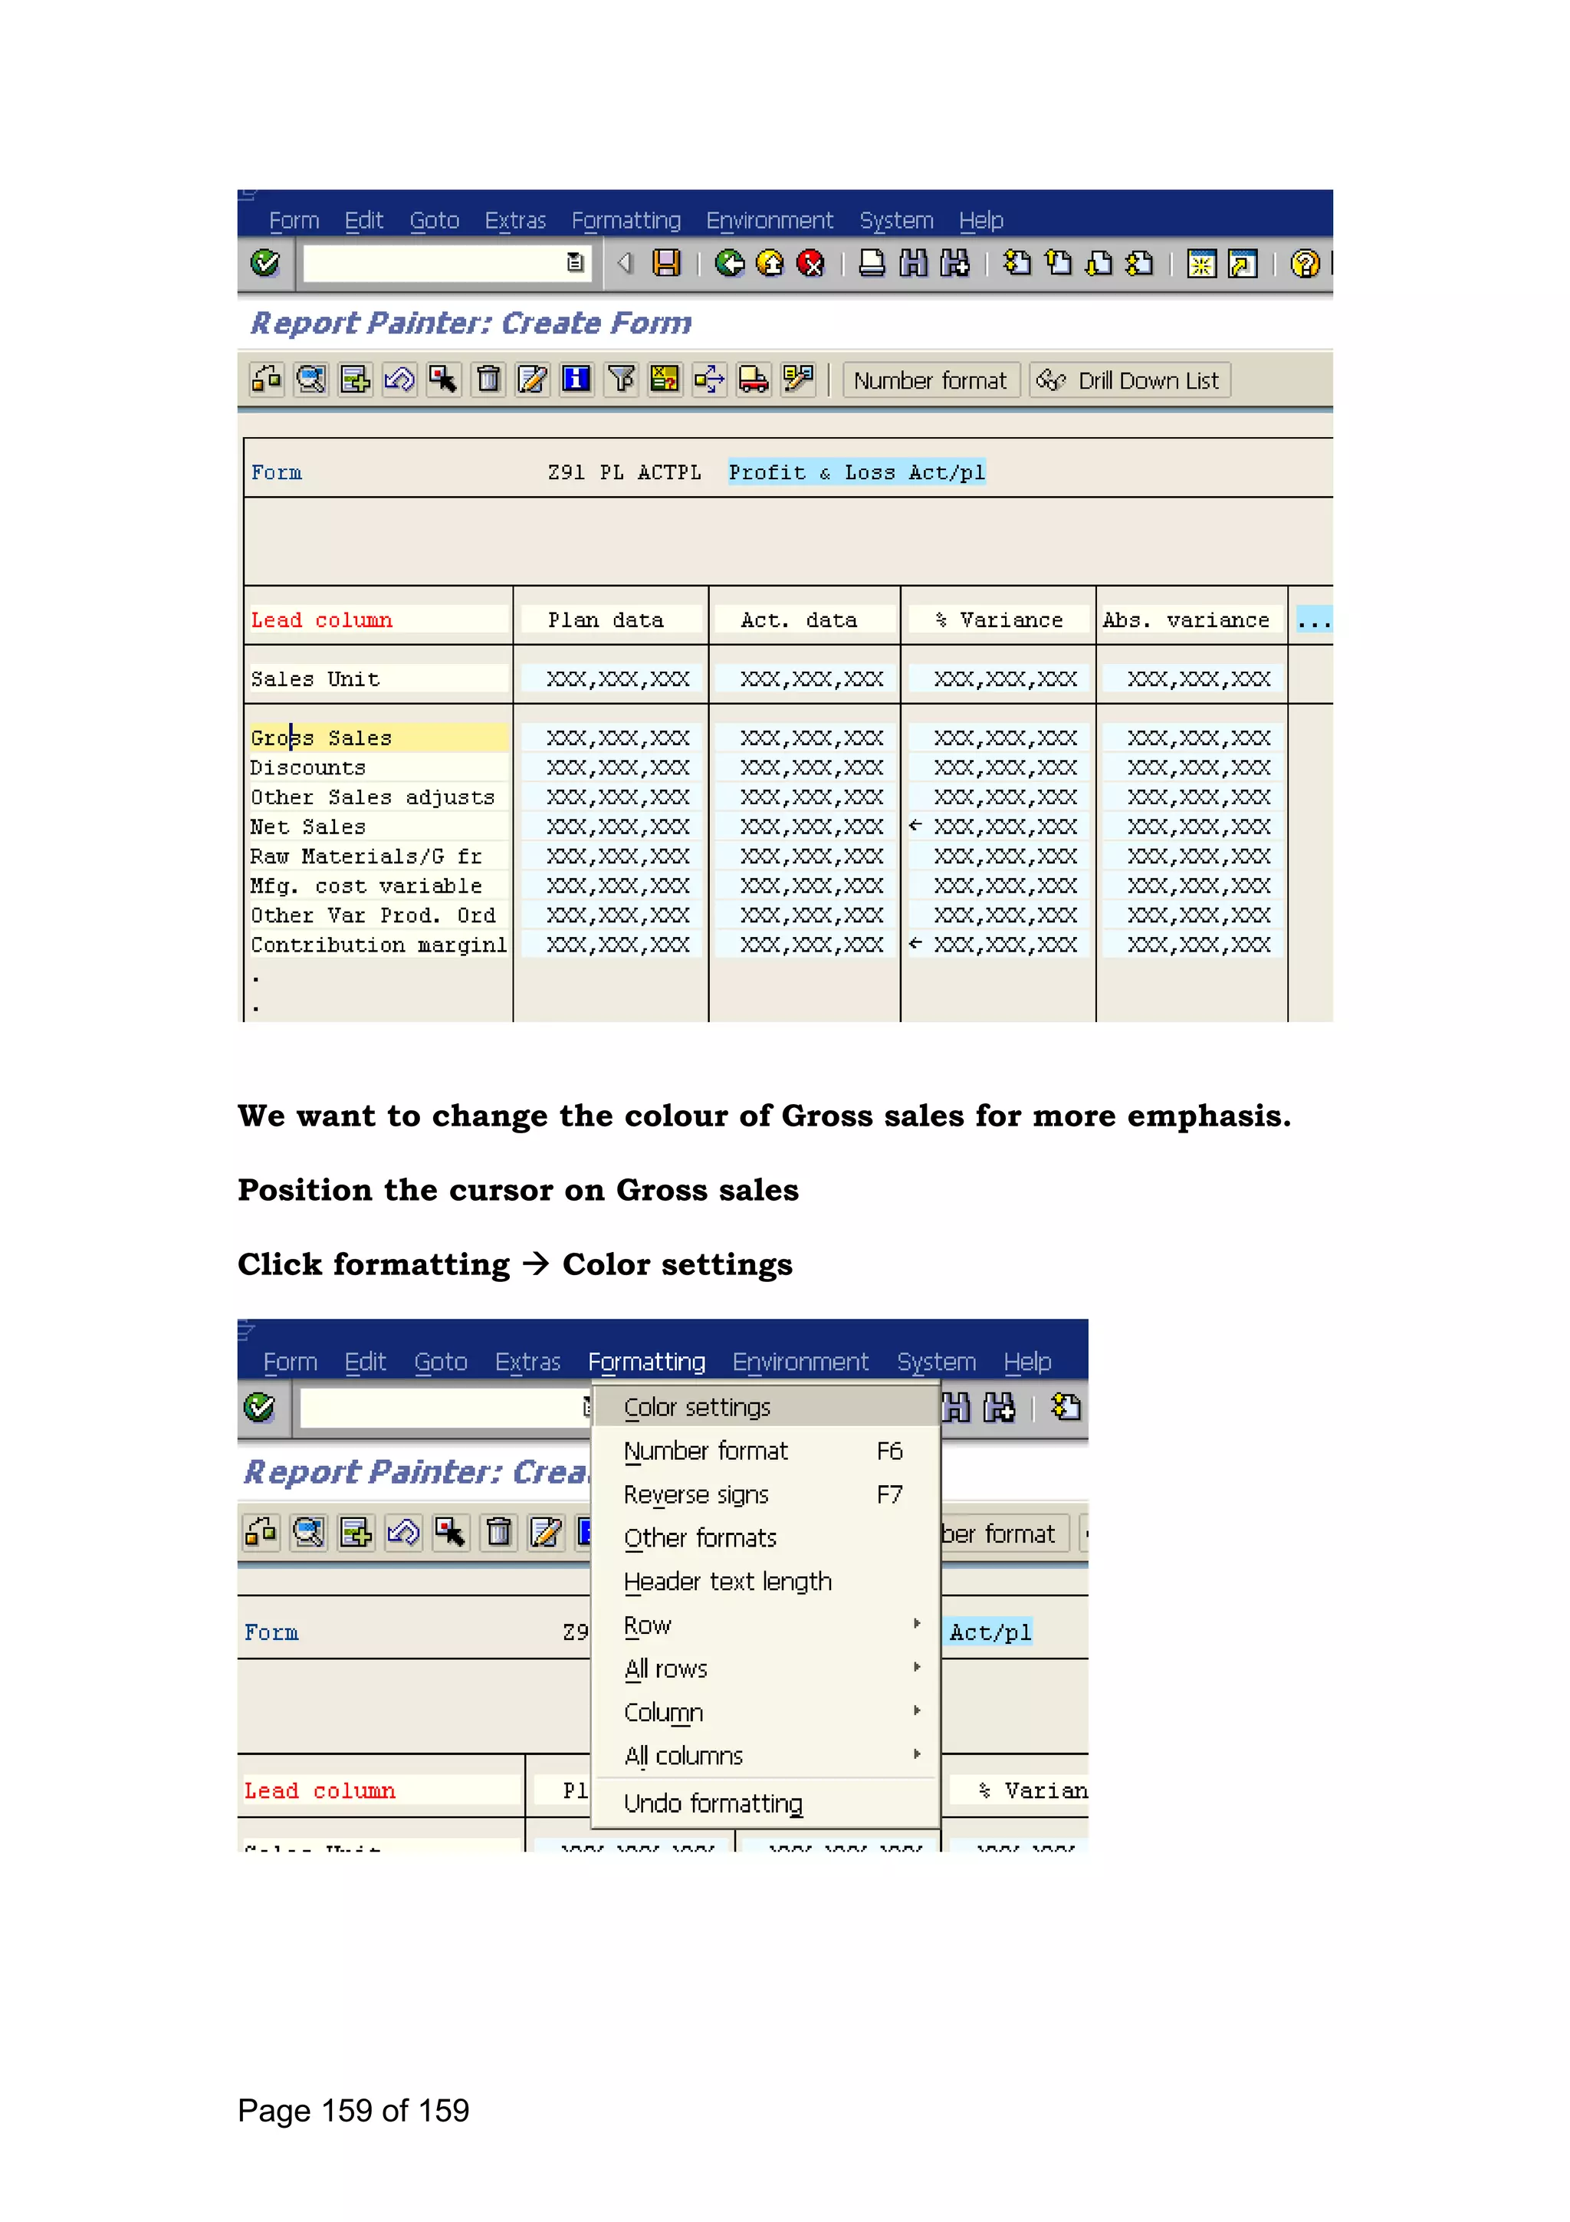This screenshot has width=1570, height=2222.
Task: Click the Save floppy disk icon
Action: (666, 263)
